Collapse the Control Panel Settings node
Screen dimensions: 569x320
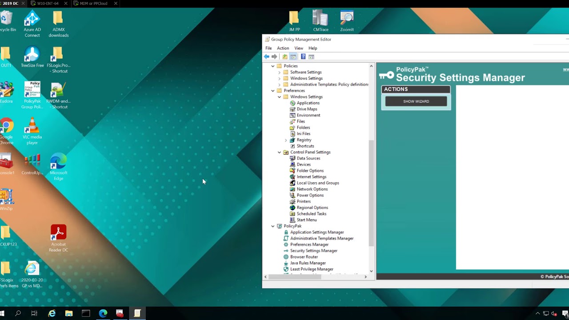(279, 152)
